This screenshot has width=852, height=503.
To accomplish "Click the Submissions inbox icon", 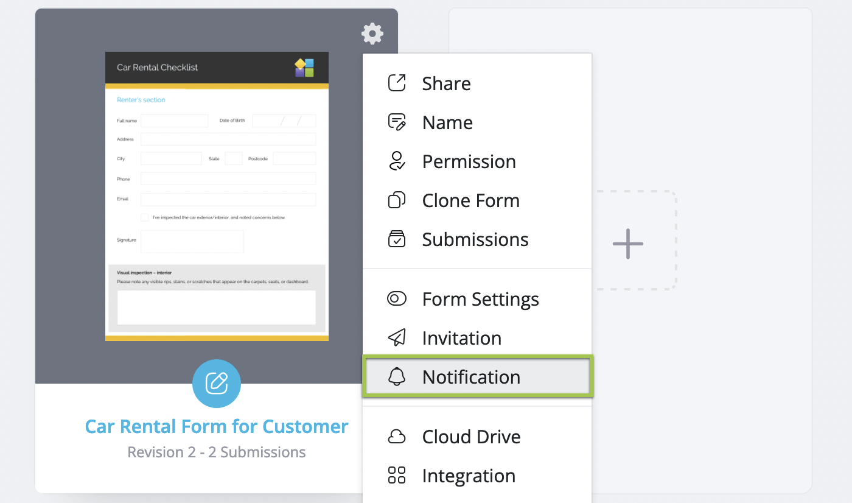I will [397, 239].
